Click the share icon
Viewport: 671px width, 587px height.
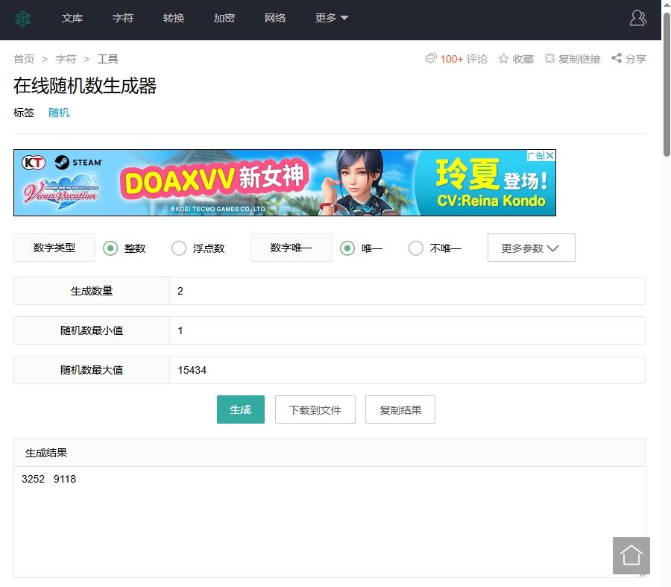(x=617, y=59)
